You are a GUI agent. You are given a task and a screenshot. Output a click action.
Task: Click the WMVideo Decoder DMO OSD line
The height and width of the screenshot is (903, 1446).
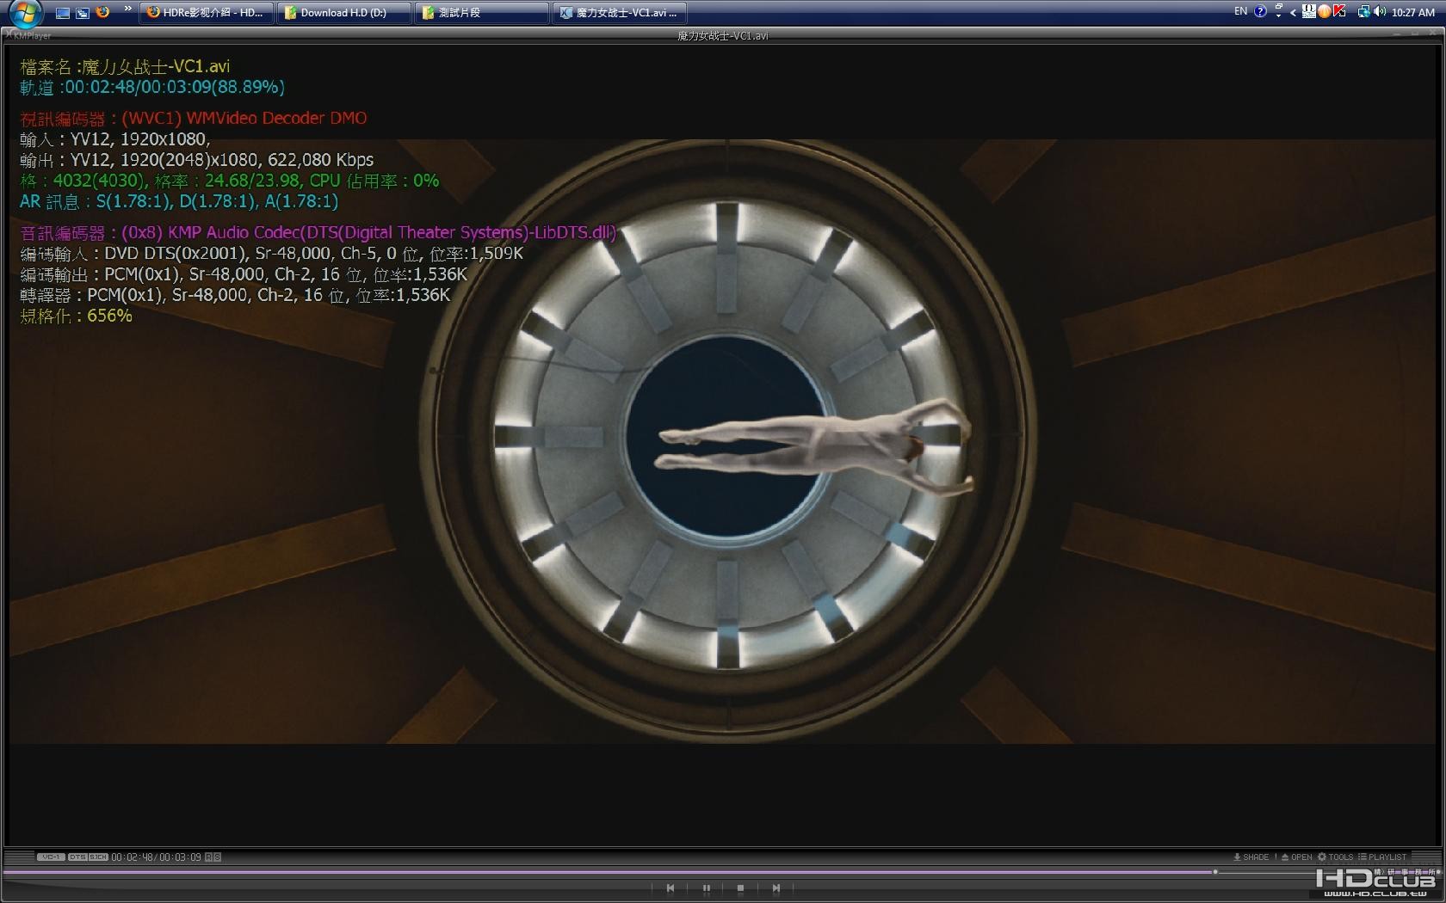click(194, 119)
